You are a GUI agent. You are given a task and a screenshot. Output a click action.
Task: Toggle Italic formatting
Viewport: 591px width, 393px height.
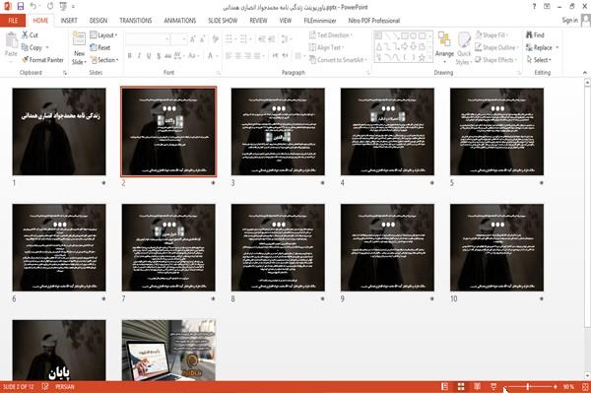tap(139, 56)
